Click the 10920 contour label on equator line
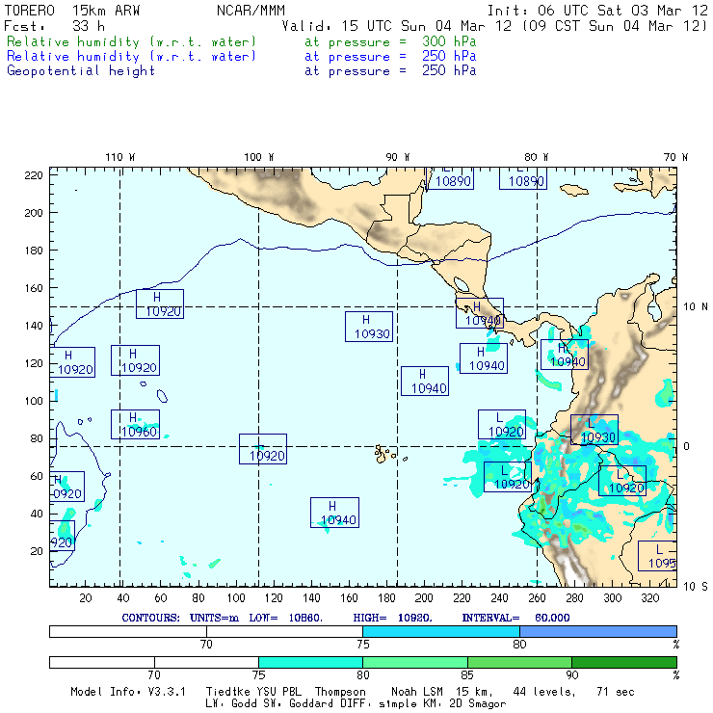Image resolution: width=713 pixels, height=713 pixels. (x=263, y=450)
